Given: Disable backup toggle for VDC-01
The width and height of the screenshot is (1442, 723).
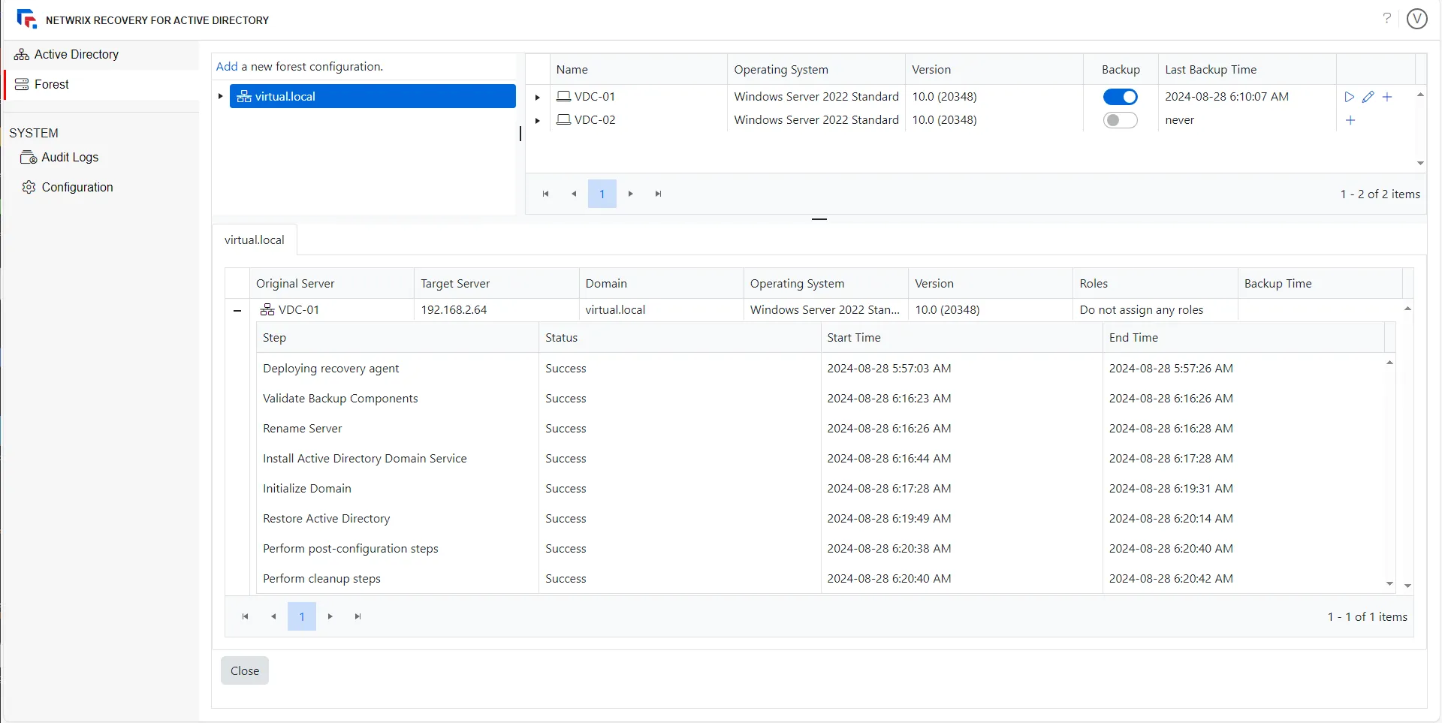Looking at the screenshot, I should [1120, 97].
